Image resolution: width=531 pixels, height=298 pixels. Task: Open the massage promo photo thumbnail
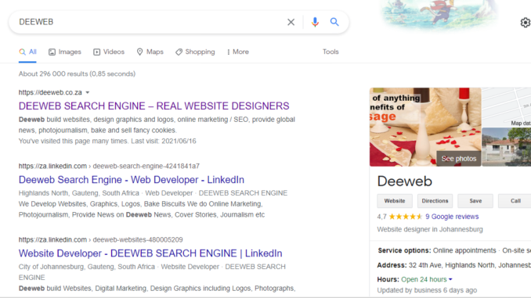[x=425, y=127]
